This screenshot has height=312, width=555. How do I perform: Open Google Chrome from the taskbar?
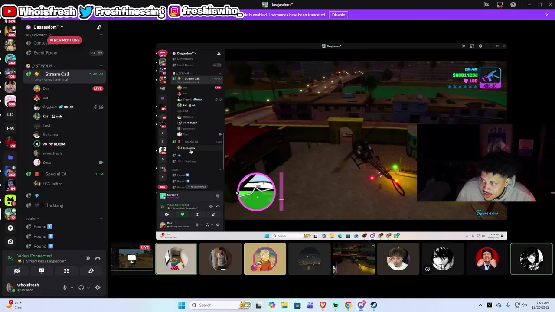pyautogui.click(x=348, y=305)
